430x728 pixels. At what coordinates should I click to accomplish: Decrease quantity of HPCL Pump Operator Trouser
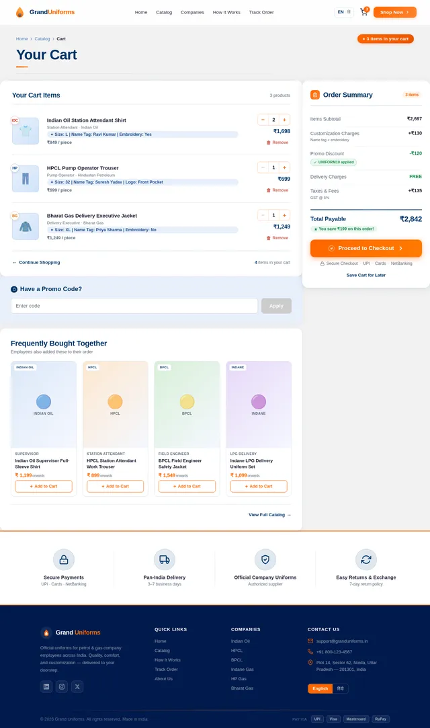pos(263,167)
